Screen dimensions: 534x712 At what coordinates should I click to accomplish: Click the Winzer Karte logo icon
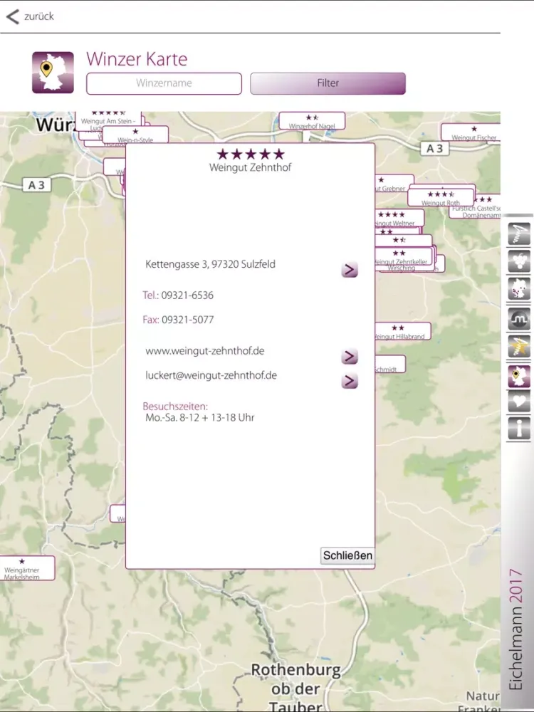pos(53,73)
